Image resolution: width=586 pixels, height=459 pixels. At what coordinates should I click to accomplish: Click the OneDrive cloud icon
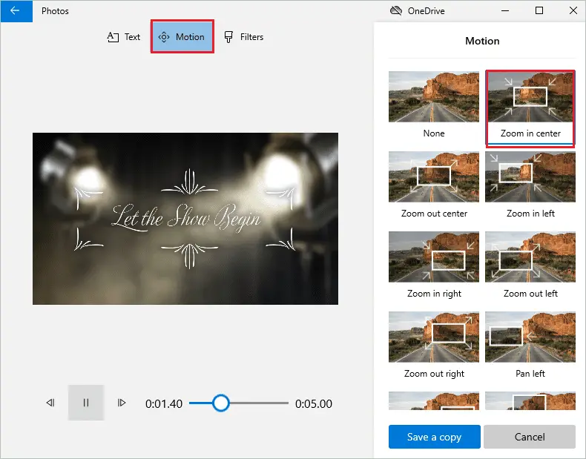coord(395,11)
